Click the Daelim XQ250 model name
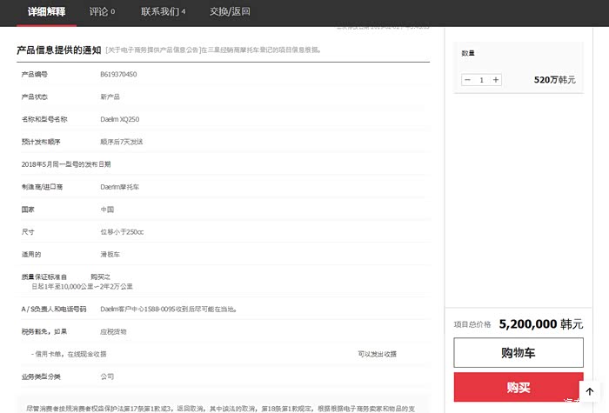The height and width of the screenshot is (413, 609). [119, 118]
